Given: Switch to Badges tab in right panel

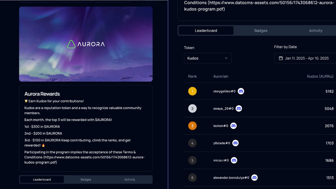Looking at the screenshot, I should pos(261,30).
